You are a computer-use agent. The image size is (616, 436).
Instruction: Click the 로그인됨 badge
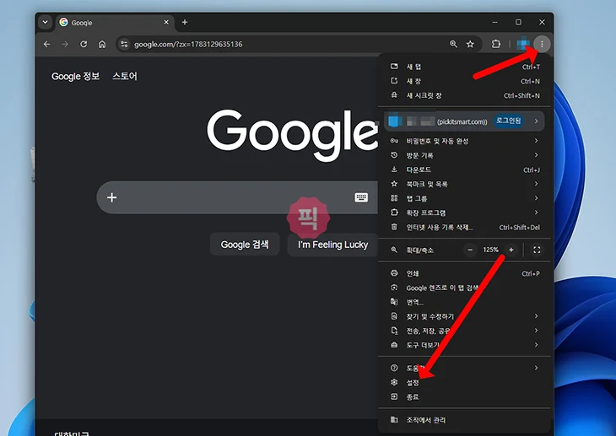point(508,121)
